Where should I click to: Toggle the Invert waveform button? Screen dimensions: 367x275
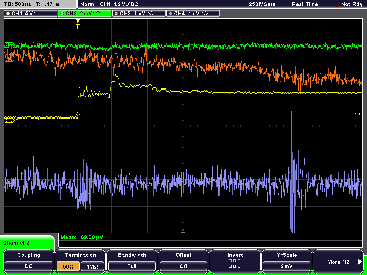(x=235, y=261)
